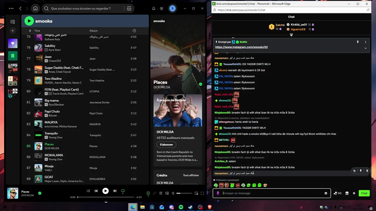The height and width of the screenshot is (211, 376).
Task: Open artist link Bilouki under Papi Chulo
Action: (53, 115)
